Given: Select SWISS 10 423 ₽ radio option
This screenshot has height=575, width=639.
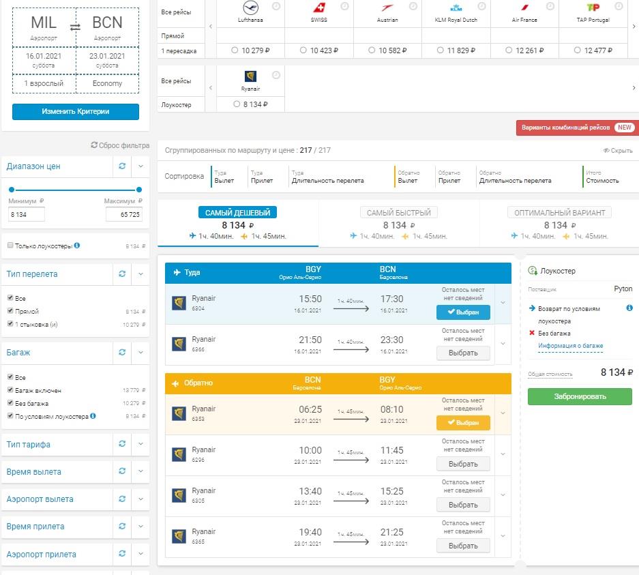Looking at the screenshot, I should [303, 50].
